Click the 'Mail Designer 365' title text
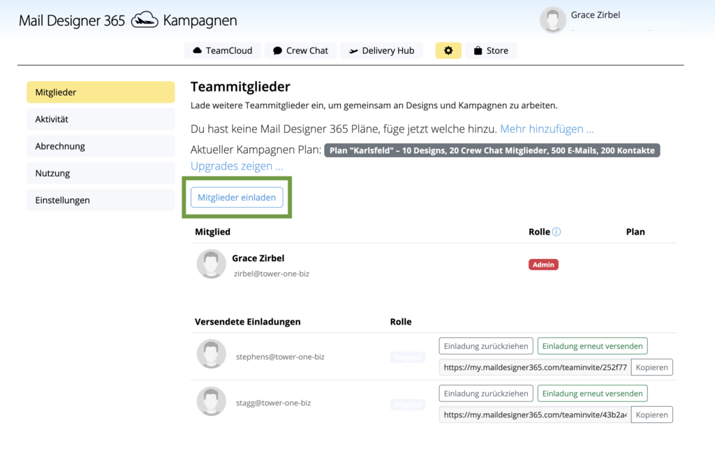This screenshot has width=715, height=453. click(x=72, y=20)
